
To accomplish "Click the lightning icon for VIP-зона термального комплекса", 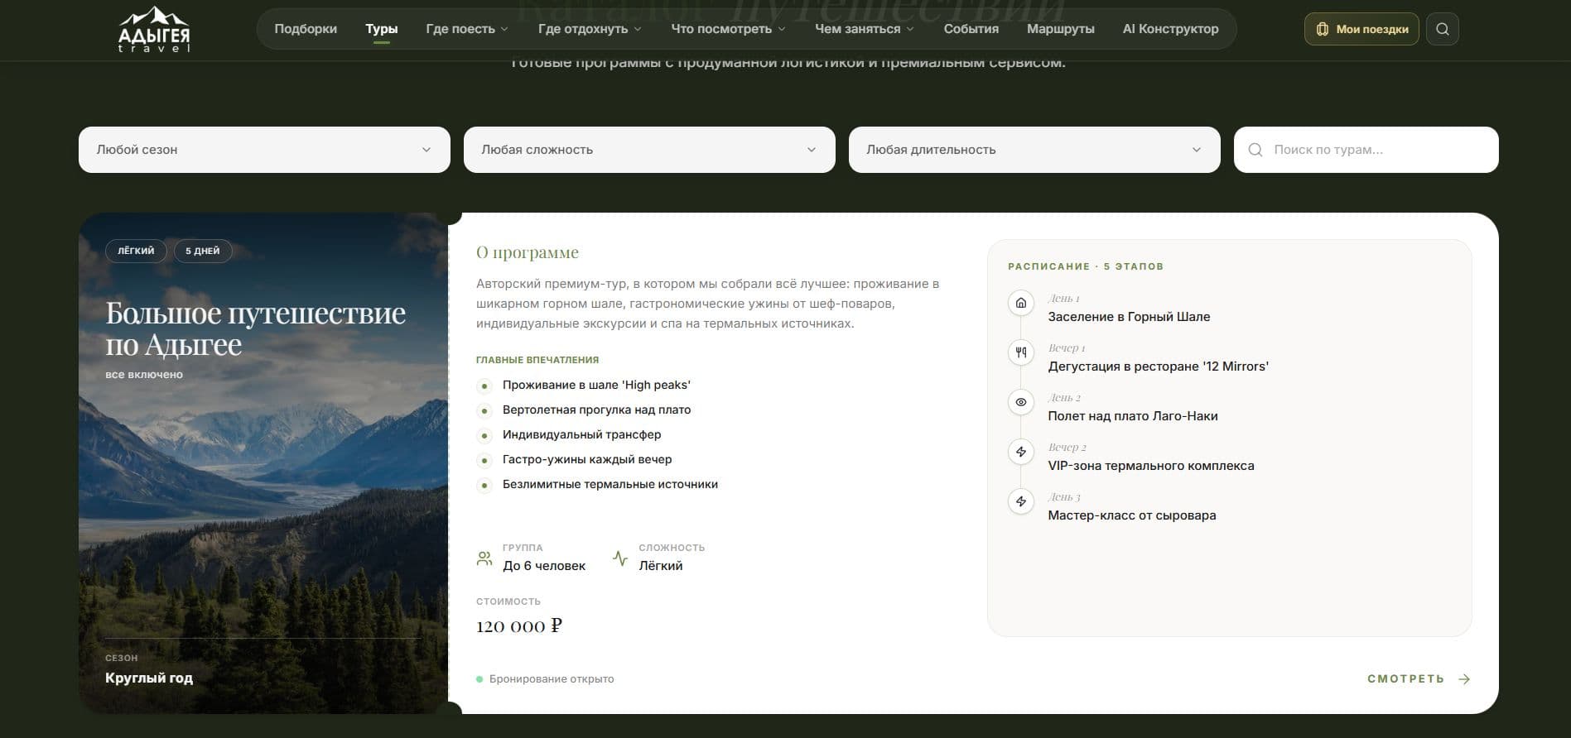I will pos(1021,452).
